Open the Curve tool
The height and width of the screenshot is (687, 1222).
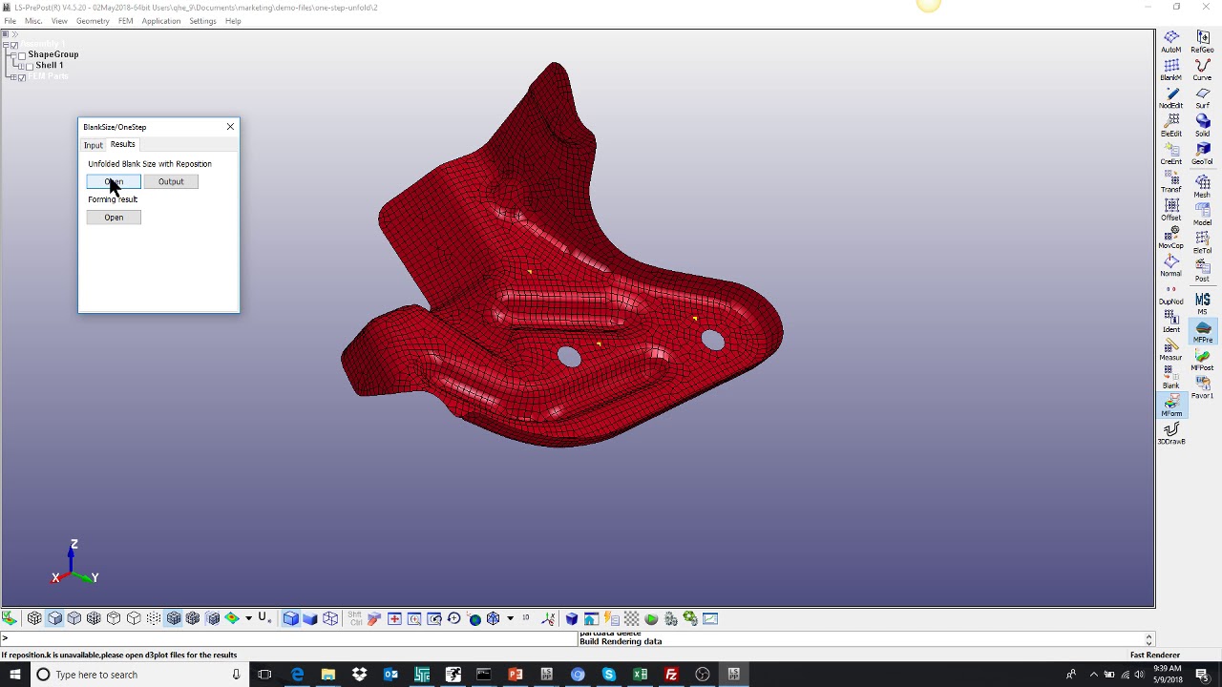click(1203, 70)
